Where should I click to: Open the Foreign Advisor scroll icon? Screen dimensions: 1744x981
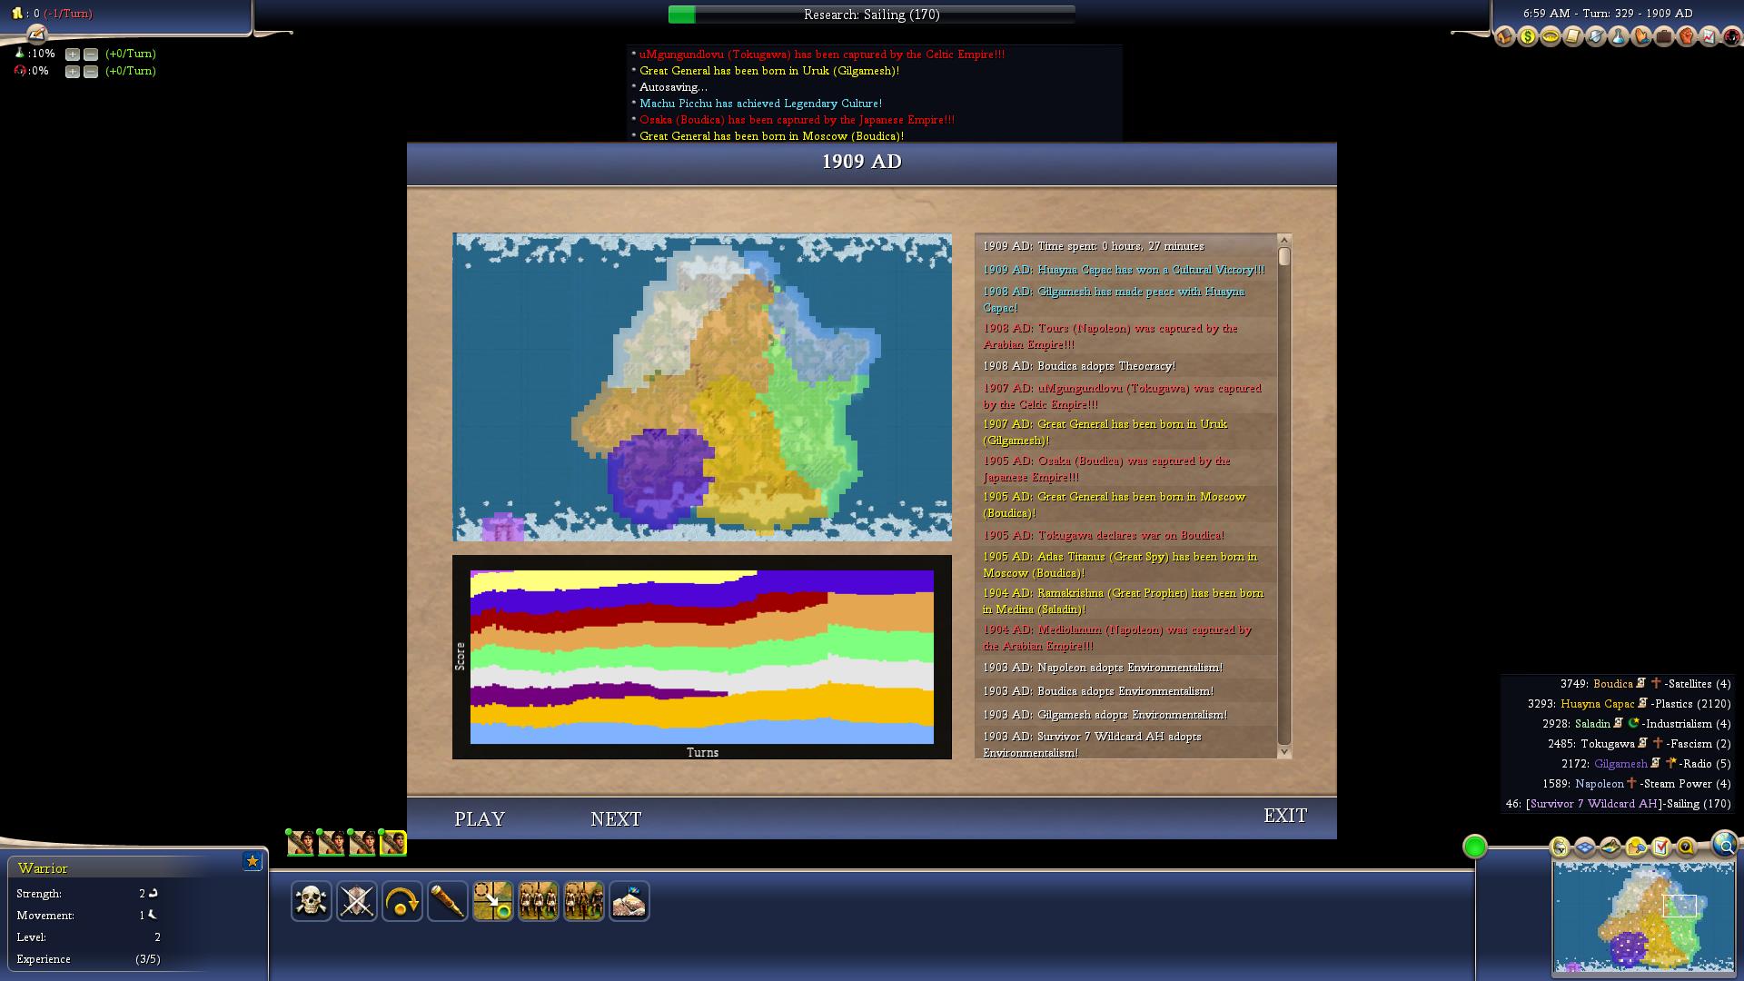point(1573,37)
